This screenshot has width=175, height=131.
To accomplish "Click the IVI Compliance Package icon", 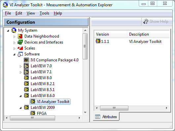I will (x=26, y=60).
